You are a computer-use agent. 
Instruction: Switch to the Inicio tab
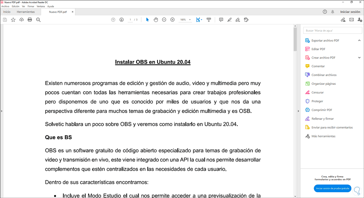coord(7,12)
